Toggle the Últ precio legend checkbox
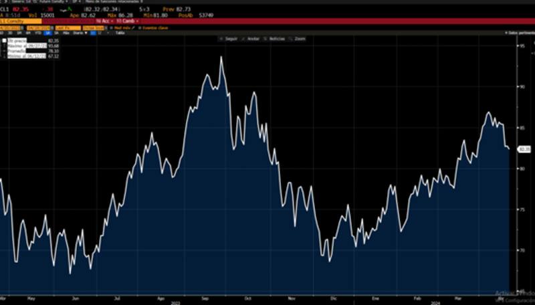Image resolution: width=535 pixels, height=305 pixels. [x=4, y=41]
